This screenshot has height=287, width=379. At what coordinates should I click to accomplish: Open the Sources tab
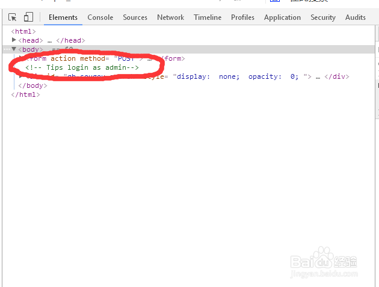(135, 17)
